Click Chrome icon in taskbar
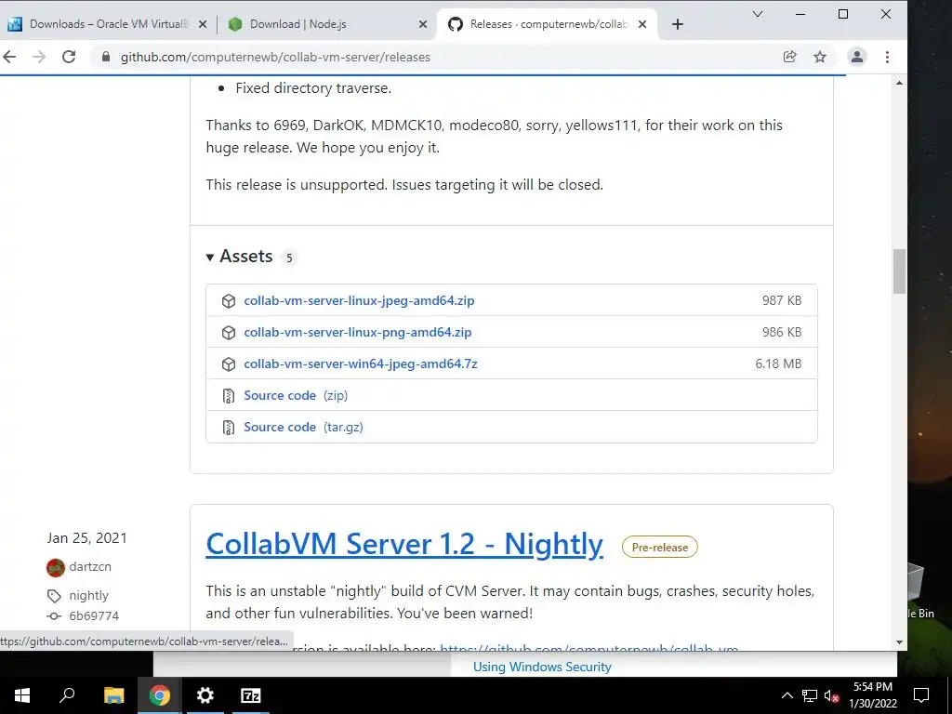952x714 pixels. (x=160, y=695)
